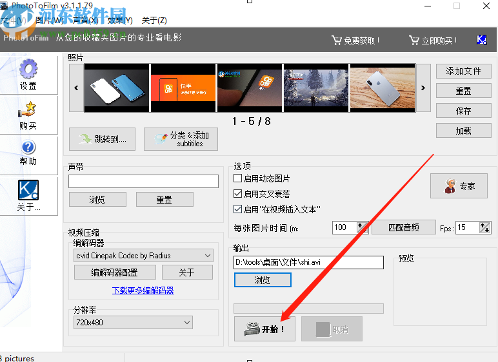Click the Fps value field showing 15
Viewport: 498px width, 362px height.
point(467,227)
